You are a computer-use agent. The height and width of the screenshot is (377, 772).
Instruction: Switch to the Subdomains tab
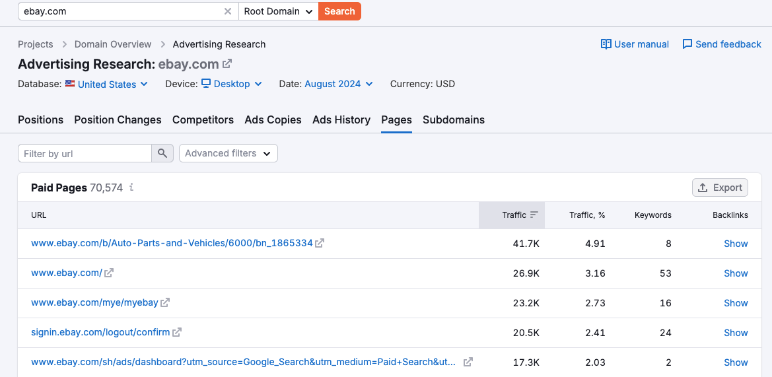(x=454, y=120)
